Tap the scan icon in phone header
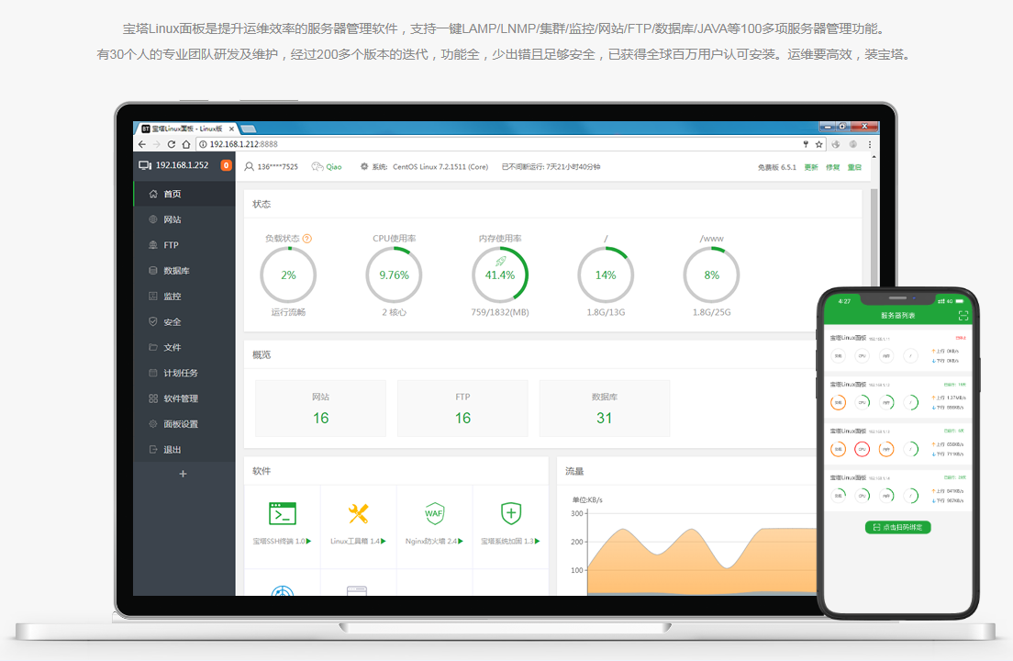Viewport: 1013px width, 661px height. coord(963,315)
